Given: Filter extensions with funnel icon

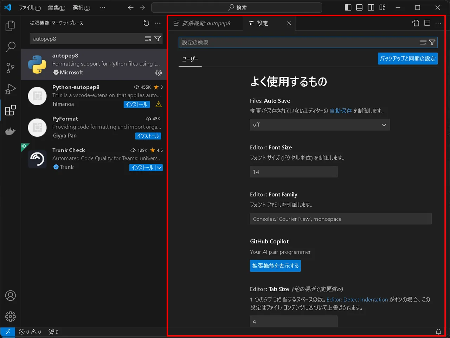Looking at the screenshot, I should pos(157,39).
